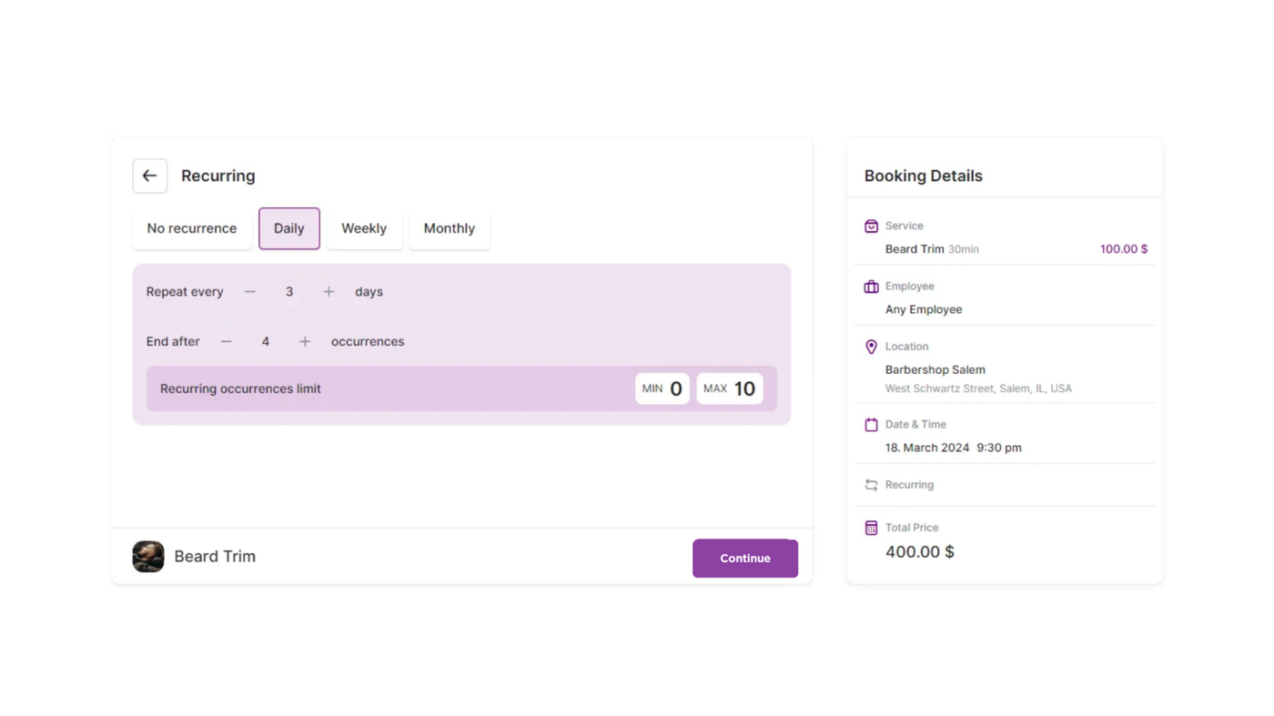Click the Date & Time calendar icon
This screenshot has width=1274, height=716.
871,425
